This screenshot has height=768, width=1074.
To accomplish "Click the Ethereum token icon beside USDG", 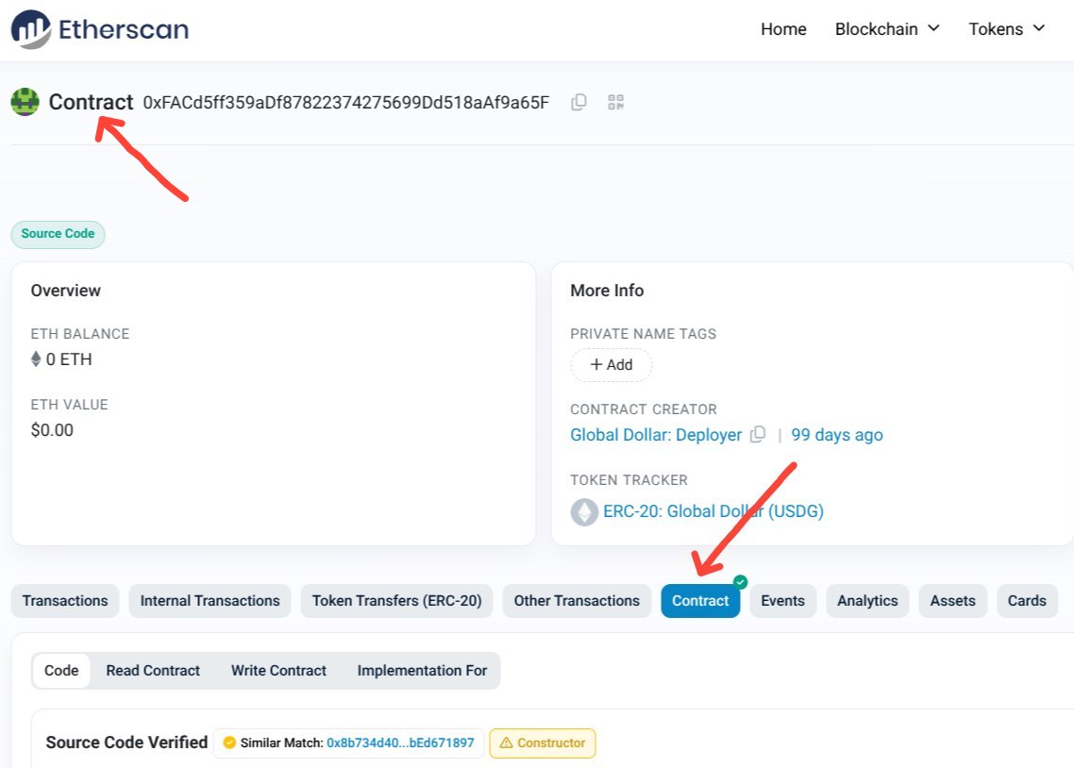I will click(x=584, y=512).
